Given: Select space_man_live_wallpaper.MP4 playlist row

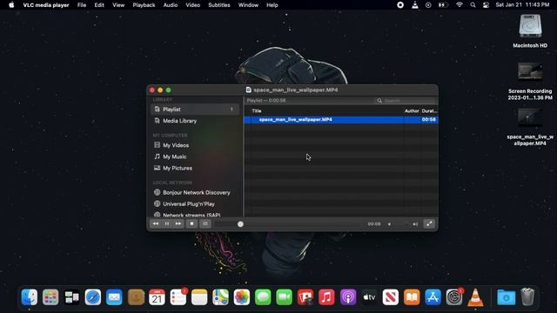Looking at the screenshot, I should pyautogui.click(x=341, y=120).
